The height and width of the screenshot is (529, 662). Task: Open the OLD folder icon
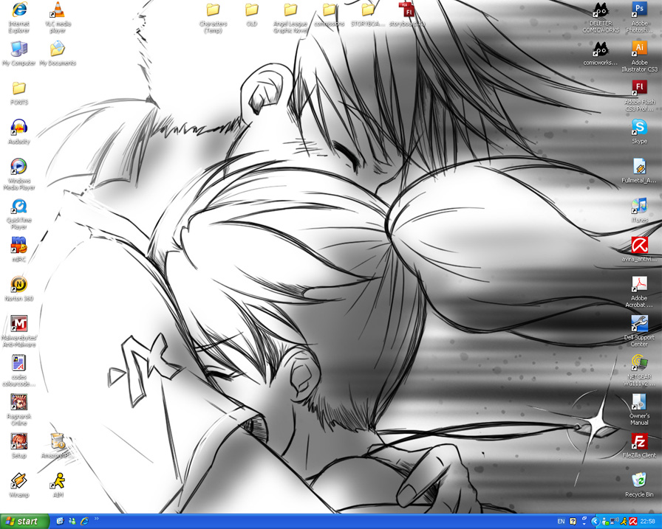click(x=252, y=15)
